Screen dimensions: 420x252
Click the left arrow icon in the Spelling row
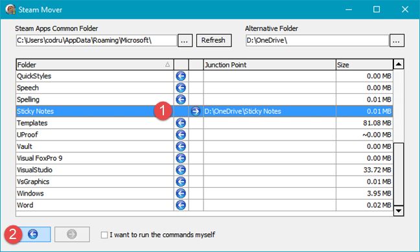click(x=181, y=100)
